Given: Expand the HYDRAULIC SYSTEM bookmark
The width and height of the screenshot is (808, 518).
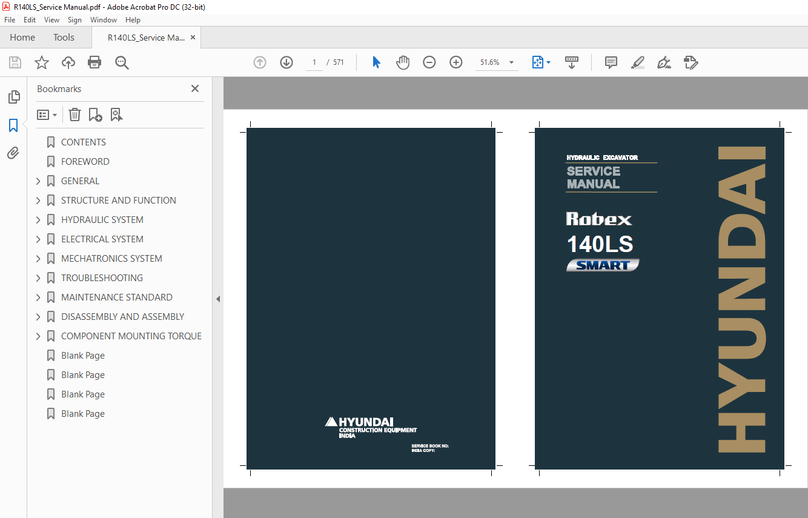Looking at the screenshot, I should coord(39,220).
